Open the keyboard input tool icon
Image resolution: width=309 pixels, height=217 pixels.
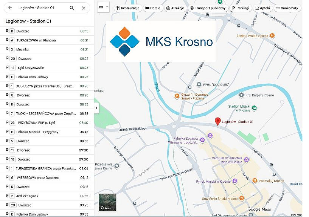(x=101, y=7)
